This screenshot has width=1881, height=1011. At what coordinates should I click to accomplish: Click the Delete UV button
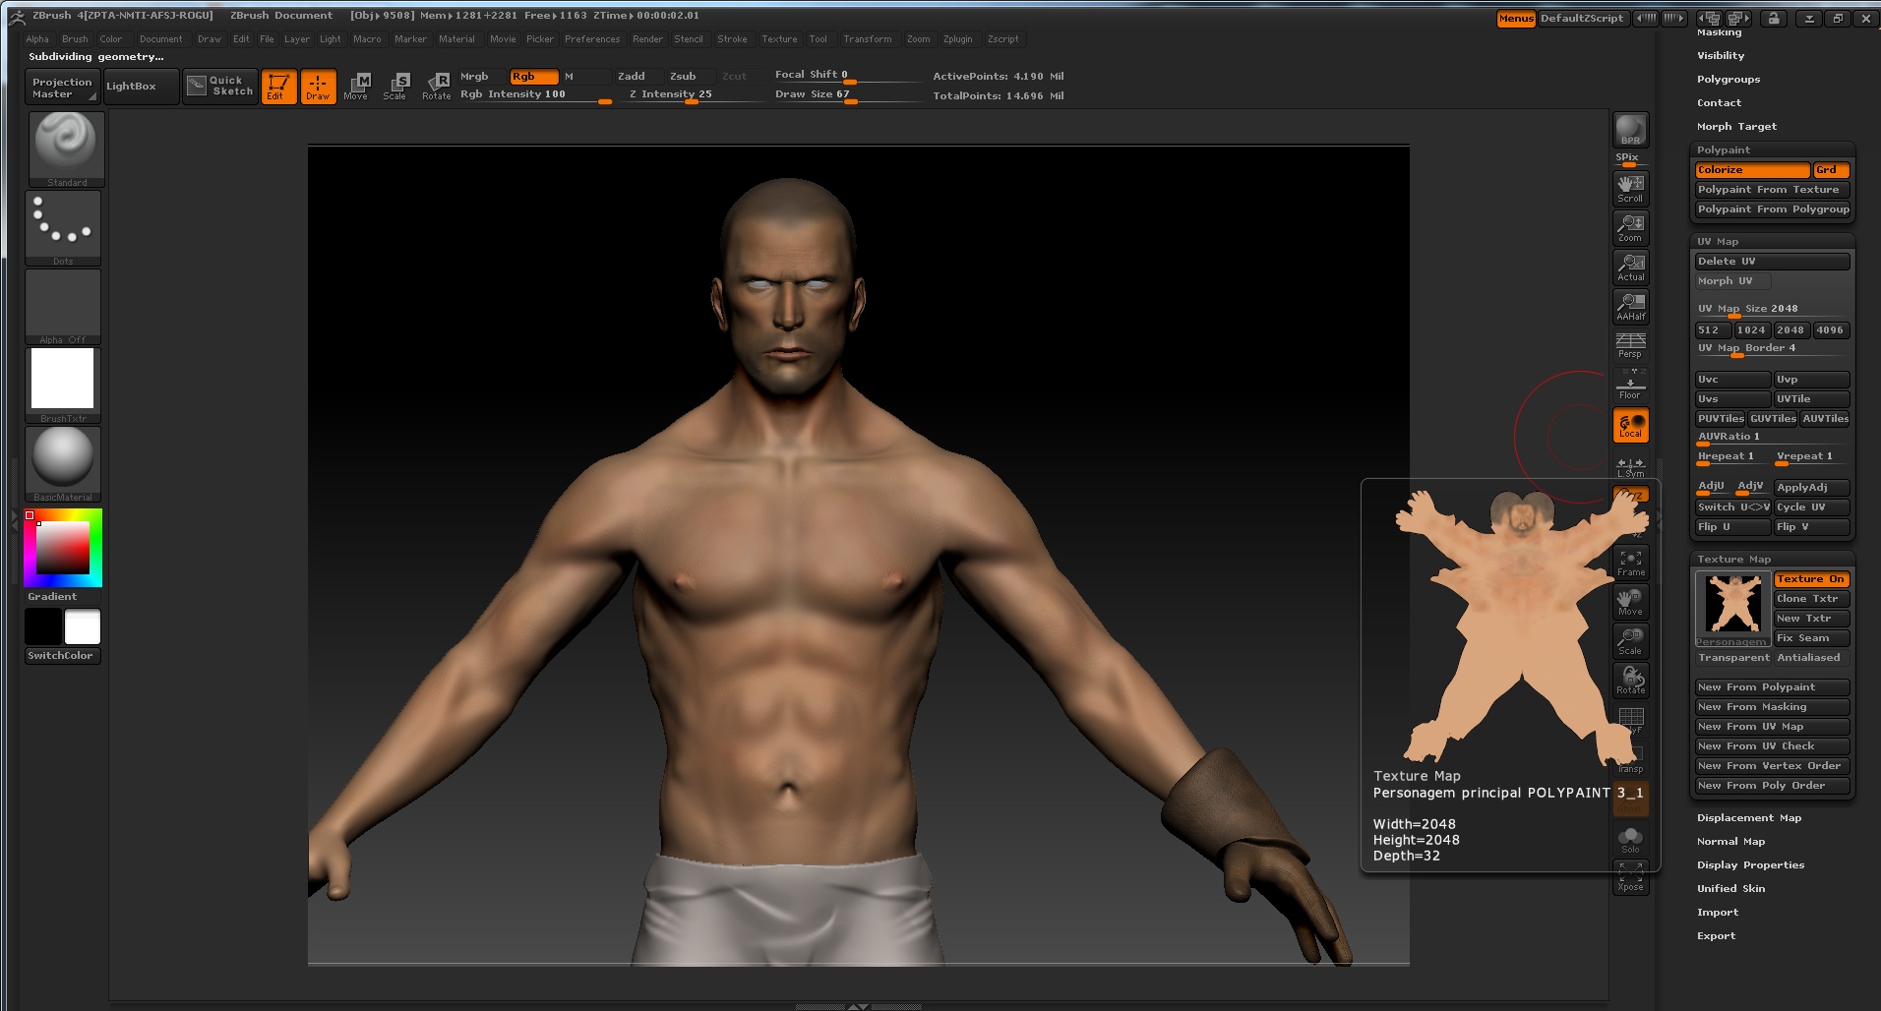coord(1773,262)
